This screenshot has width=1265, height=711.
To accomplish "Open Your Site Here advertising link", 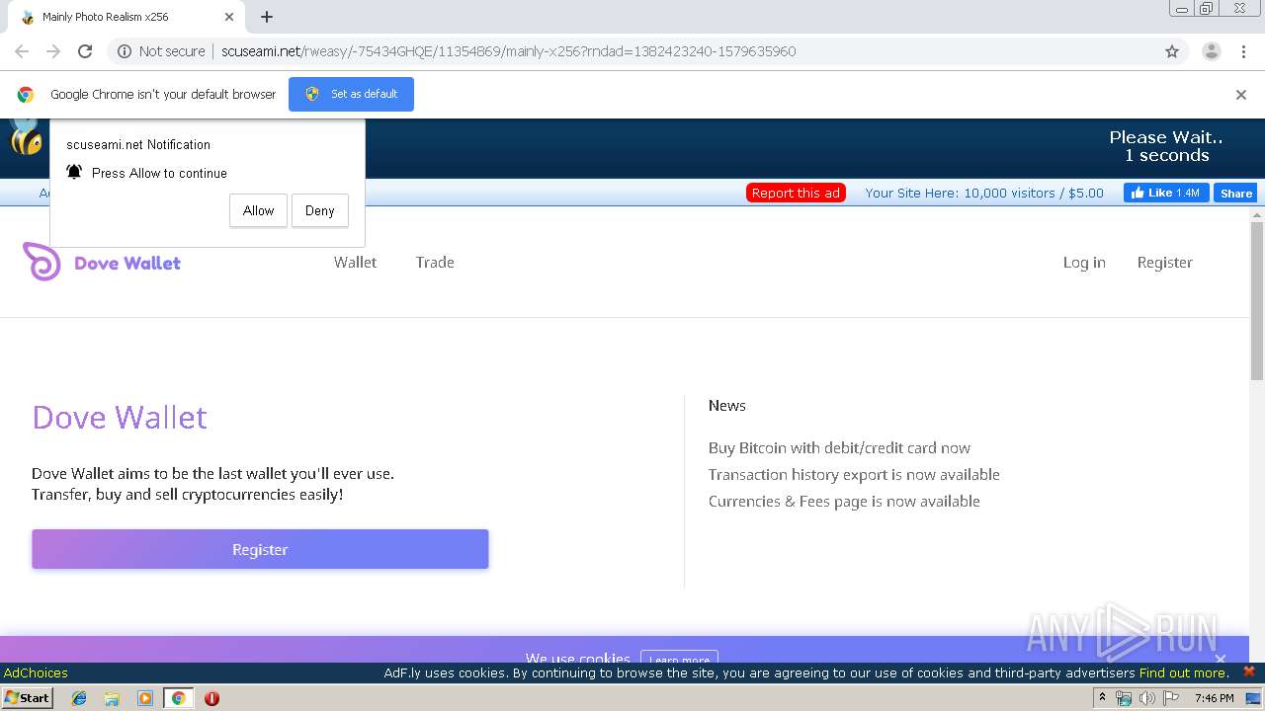I will pyautogui.click(x=984, y=193).
